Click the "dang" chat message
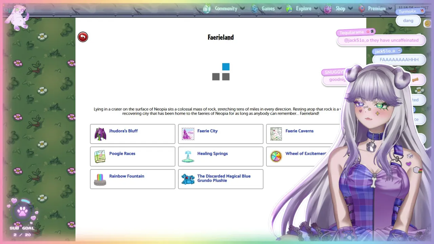 pos(408,21)
